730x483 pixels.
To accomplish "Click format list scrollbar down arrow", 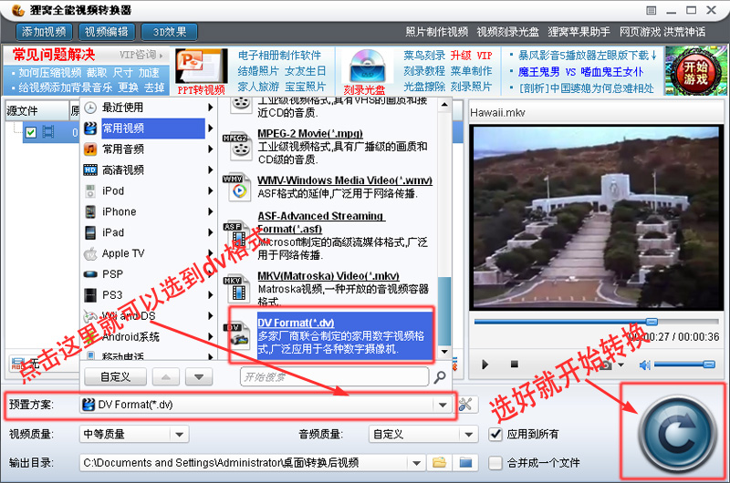I will point(444,352).
